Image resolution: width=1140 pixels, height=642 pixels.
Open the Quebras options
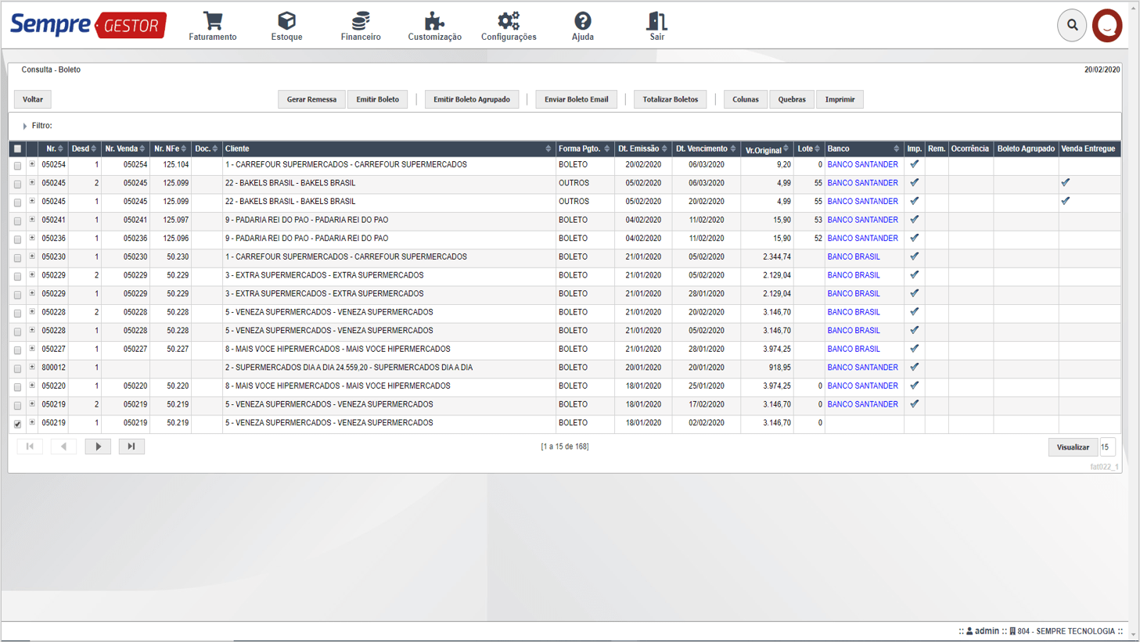coord(792,99)
